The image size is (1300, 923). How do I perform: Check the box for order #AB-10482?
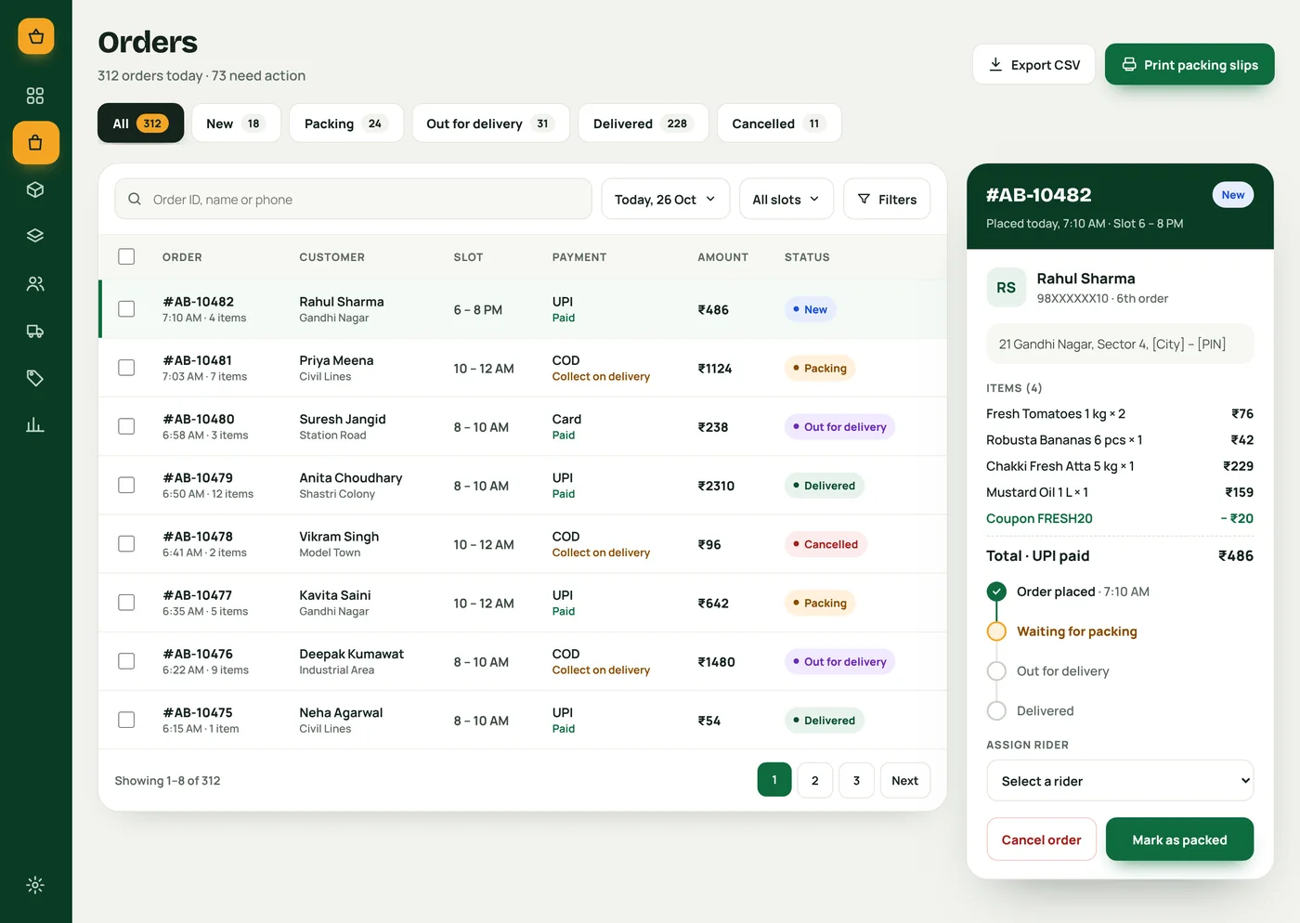[x=126, y=309]
